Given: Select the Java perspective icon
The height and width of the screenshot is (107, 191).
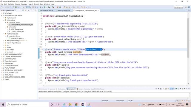Looking at the screenshot, I should [x=189, y=7].
